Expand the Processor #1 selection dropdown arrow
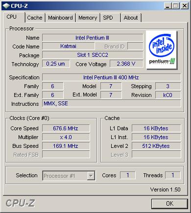Screen dimensions: 191x213 (x=91, y=176)
